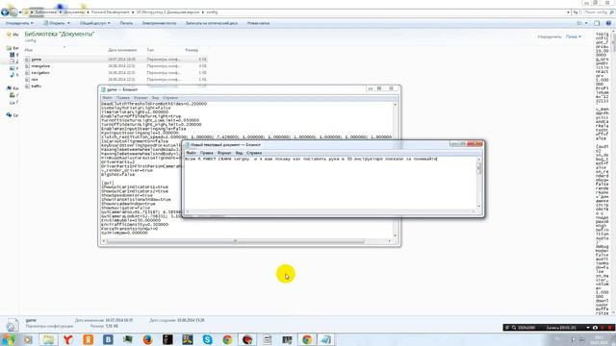
Task: Change the view with the Explorer views icon
Action: [x=579, y=23]
